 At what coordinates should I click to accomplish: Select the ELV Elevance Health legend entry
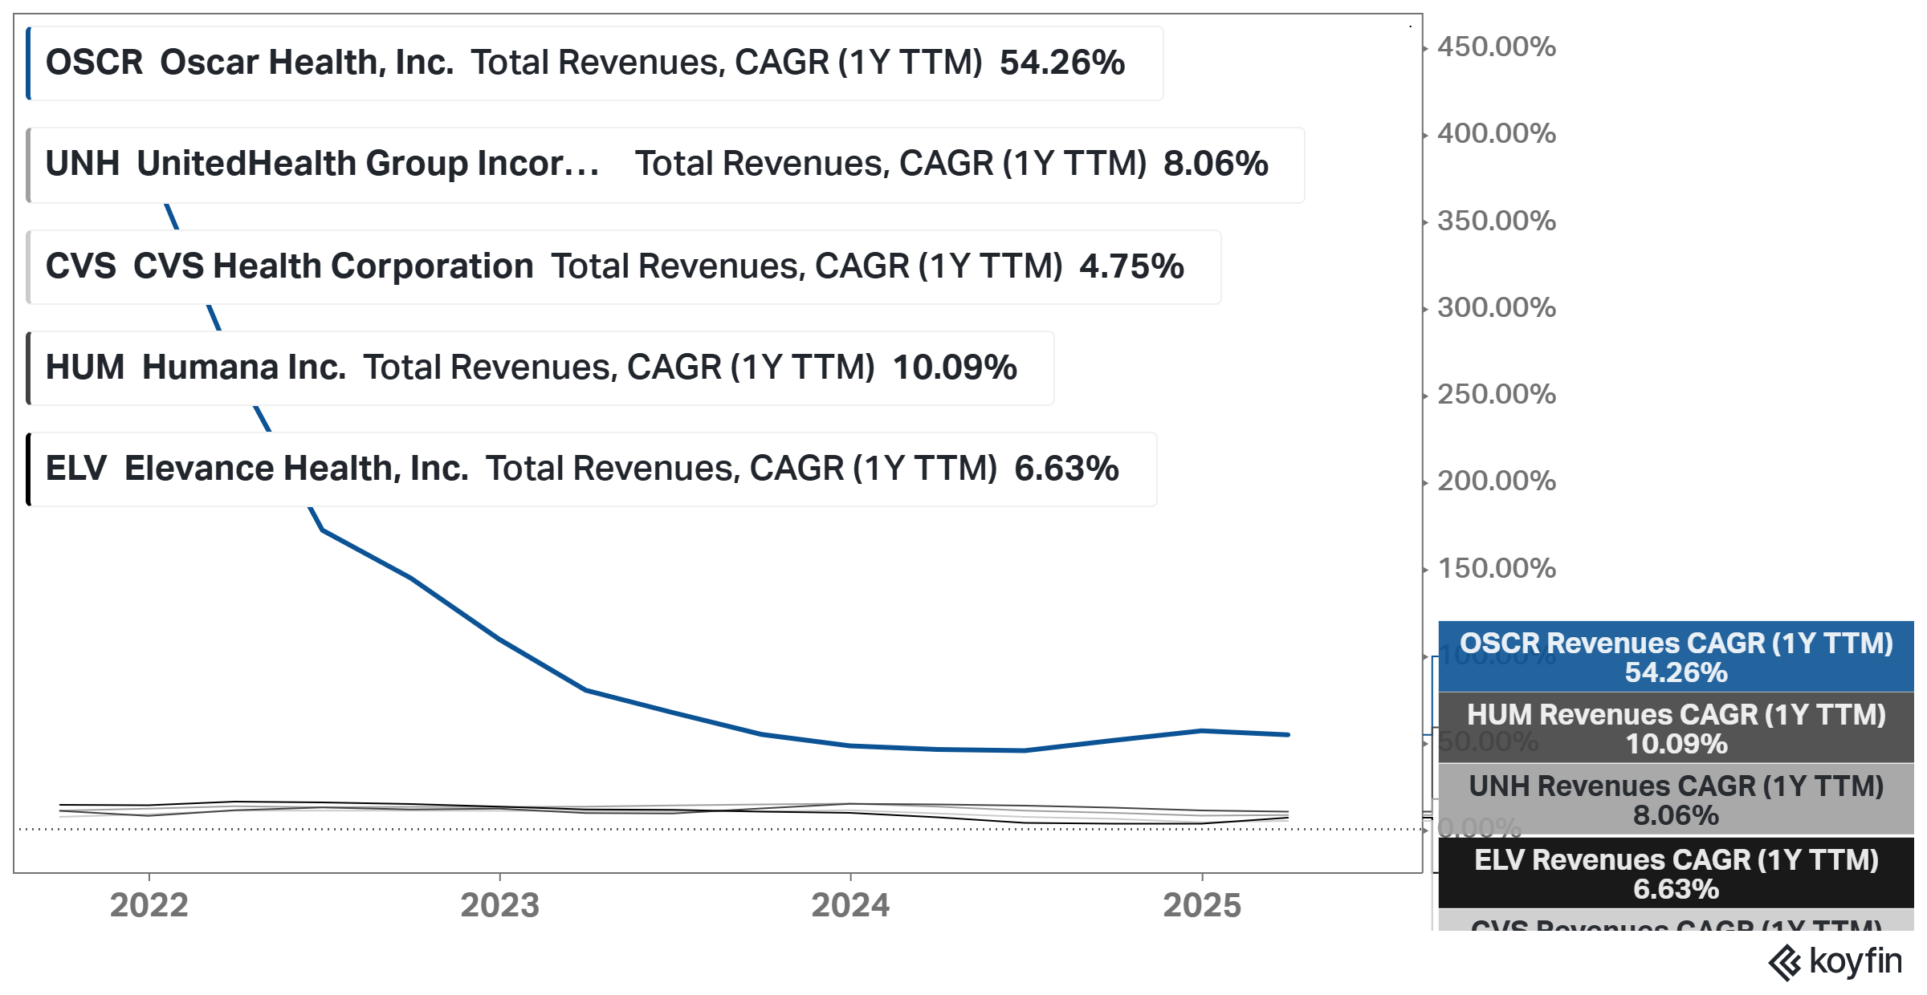(x=592, y=469)
